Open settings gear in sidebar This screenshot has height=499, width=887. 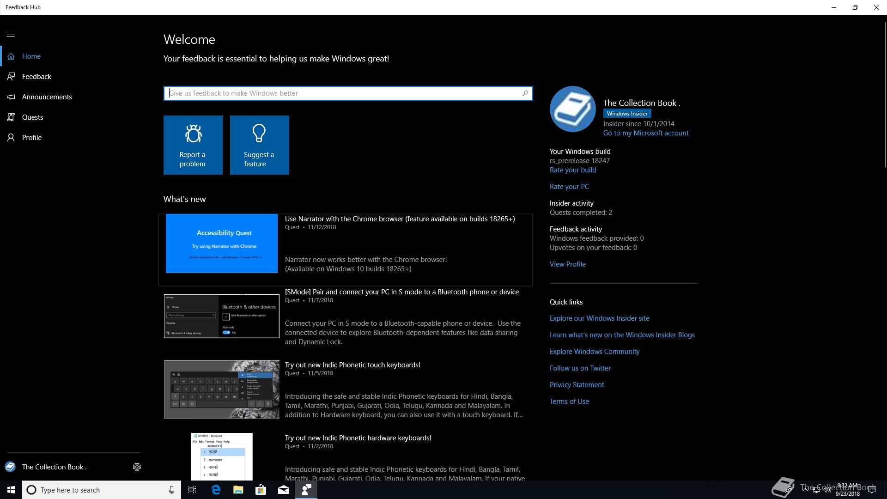pos(137,467)
